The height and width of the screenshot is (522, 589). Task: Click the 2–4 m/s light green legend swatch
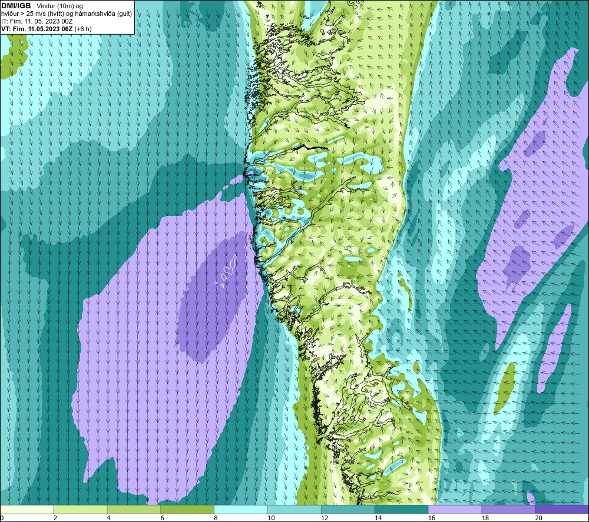click(80, 509)
